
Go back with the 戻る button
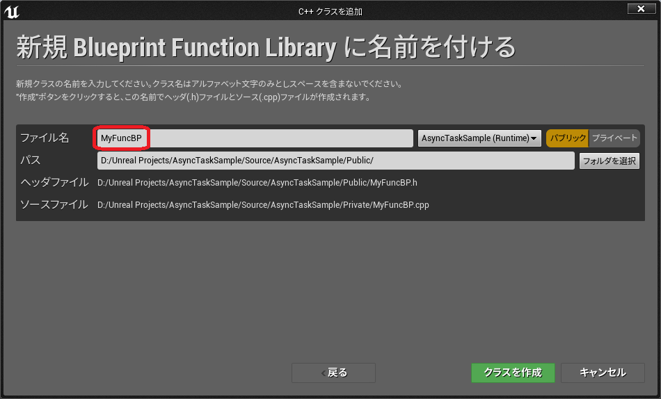(333, 373)
